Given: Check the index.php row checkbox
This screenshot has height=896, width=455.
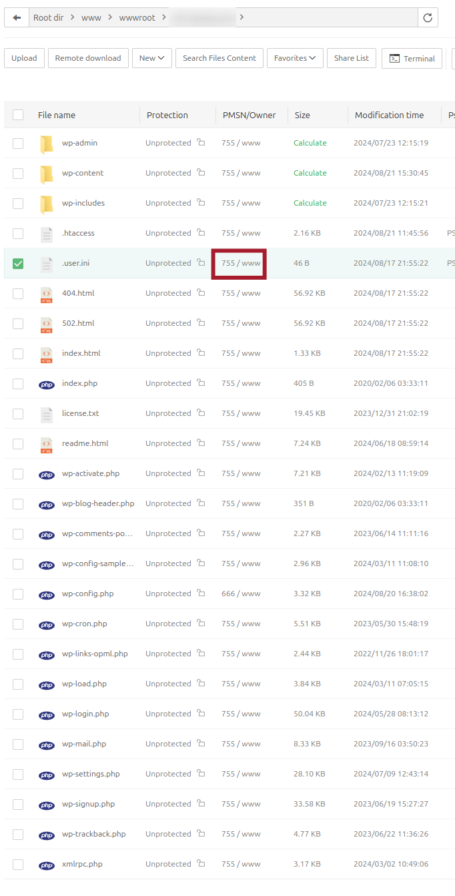Looking at the screenshot, I should [x=18, y=384].
